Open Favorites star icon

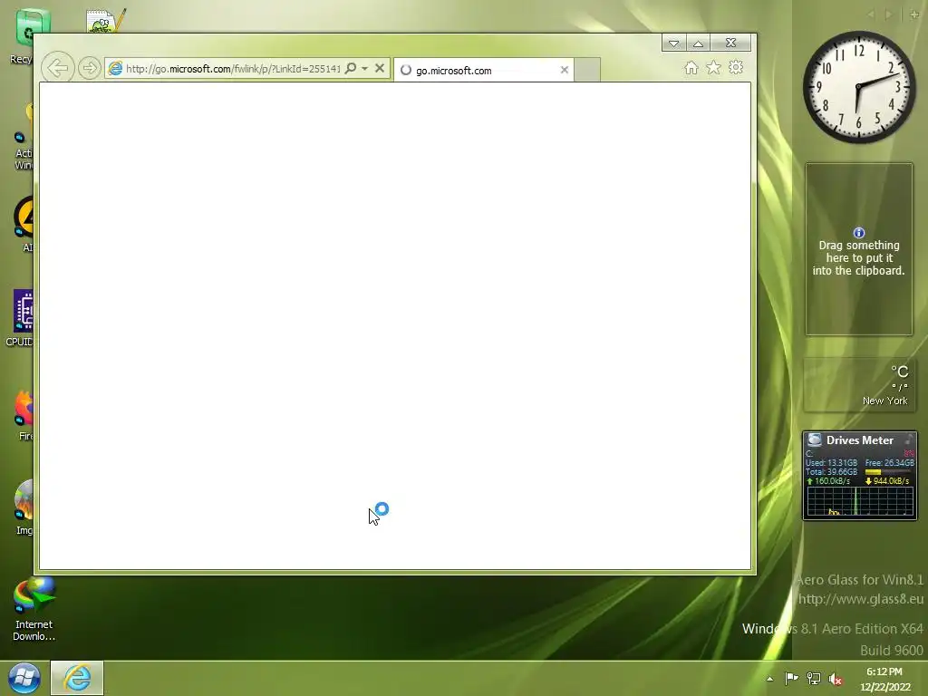(713, 67)
